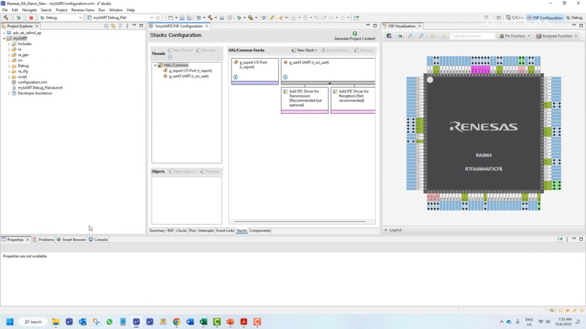
Task: Switch to the Clocks tab
Action: pyautogui.click(x=181, y=230)
